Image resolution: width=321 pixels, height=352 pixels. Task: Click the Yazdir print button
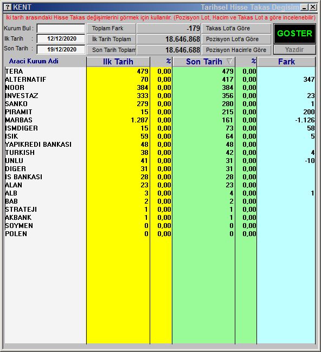click(x=294, y=50)
